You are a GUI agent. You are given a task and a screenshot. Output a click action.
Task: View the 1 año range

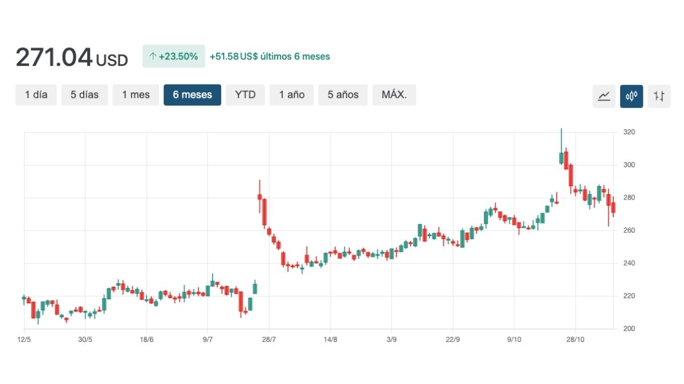pyautogui.click(x=292, y=95)
